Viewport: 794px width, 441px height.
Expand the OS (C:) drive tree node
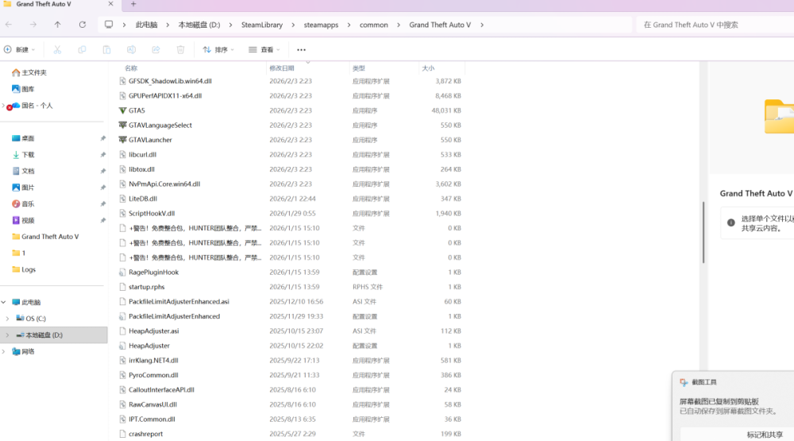(x=7, y=319)
